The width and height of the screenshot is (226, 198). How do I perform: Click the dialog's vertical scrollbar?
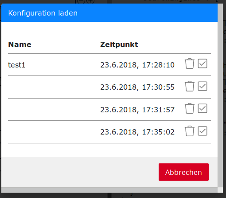pyautogui.click(x=220, y=95)
